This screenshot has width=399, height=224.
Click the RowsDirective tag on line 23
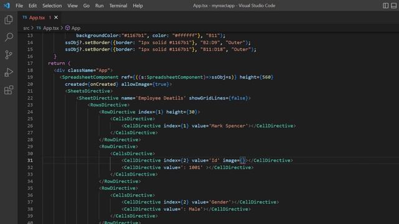point(108,105)
